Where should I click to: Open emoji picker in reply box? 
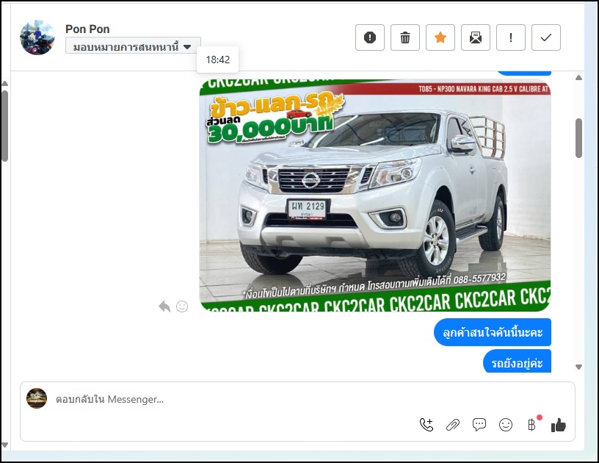tap(505, 425)
